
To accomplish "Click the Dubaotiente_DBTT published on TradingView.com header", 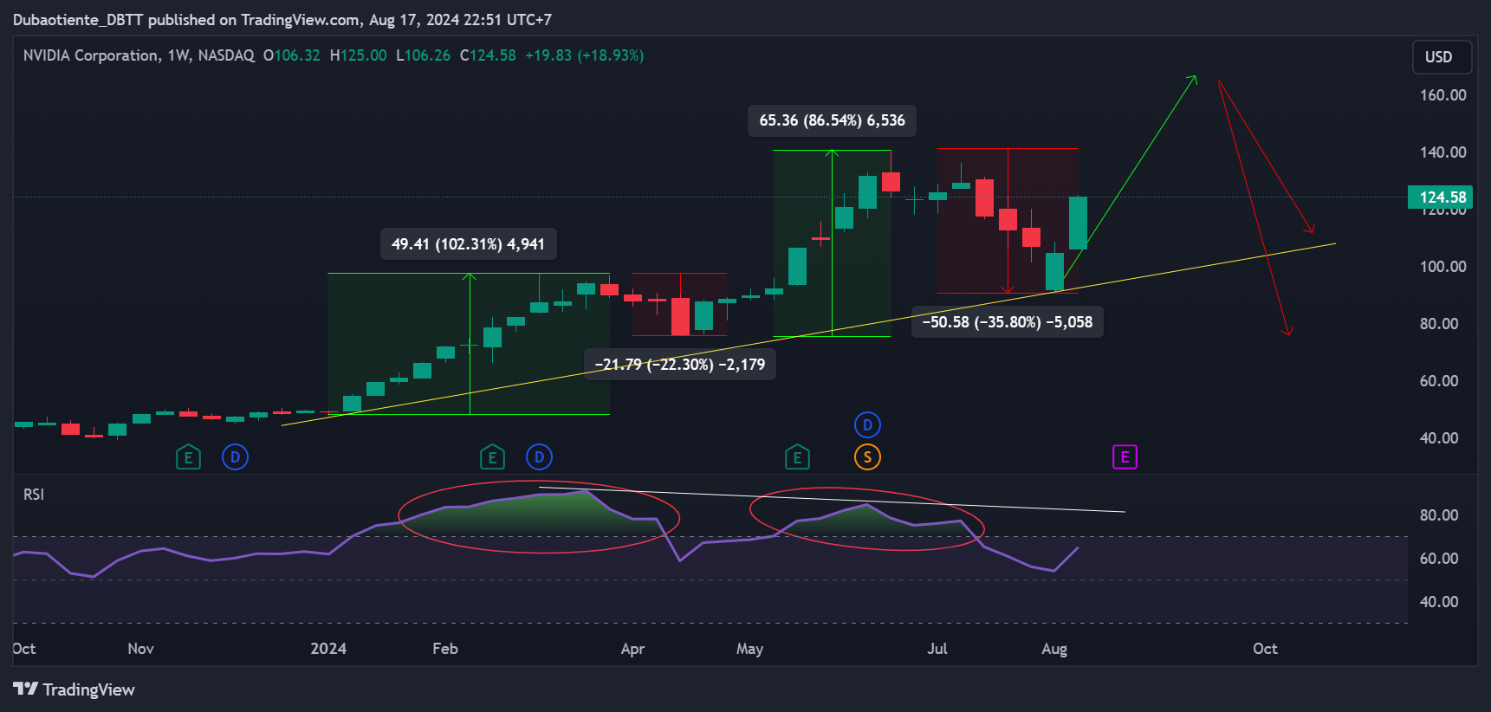I will [282, 20].
